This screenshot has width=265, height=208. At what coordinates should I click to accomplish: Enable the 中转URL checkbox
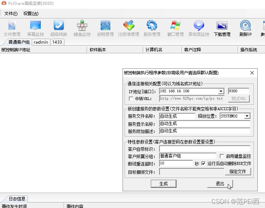131,99
